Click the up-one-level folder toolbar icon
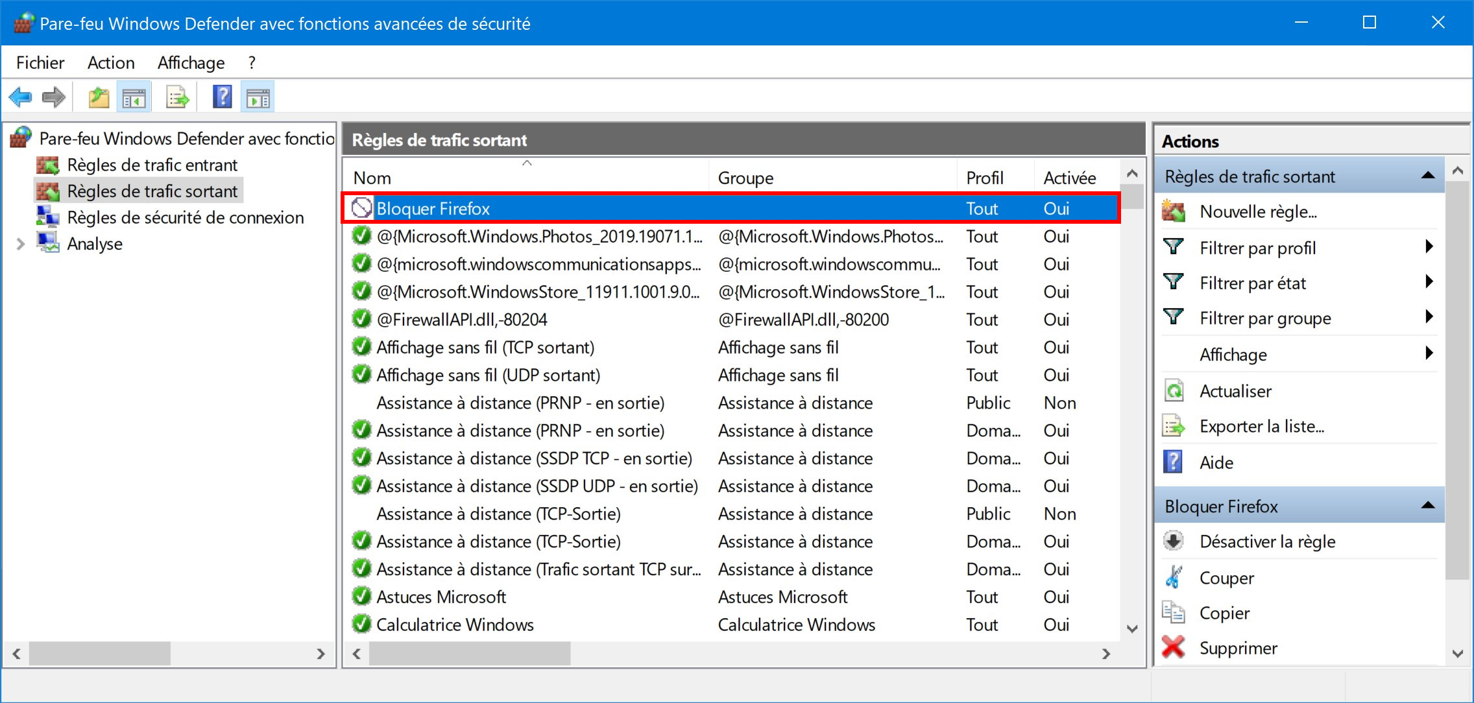The height and width of the screenshot is (703, 1474). coord(99,98)
